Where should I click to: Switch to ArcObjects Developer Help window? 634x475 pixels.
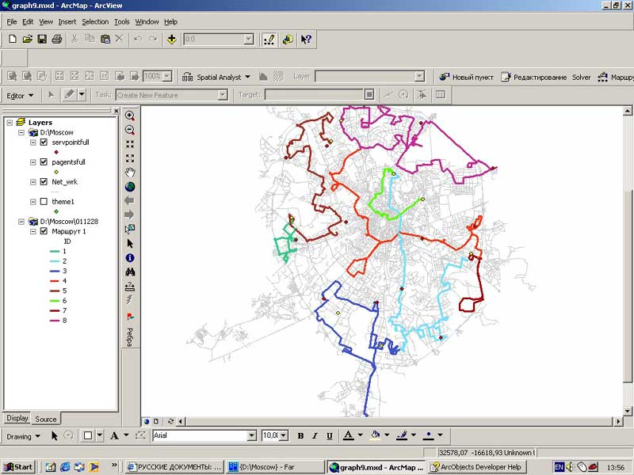476,467
